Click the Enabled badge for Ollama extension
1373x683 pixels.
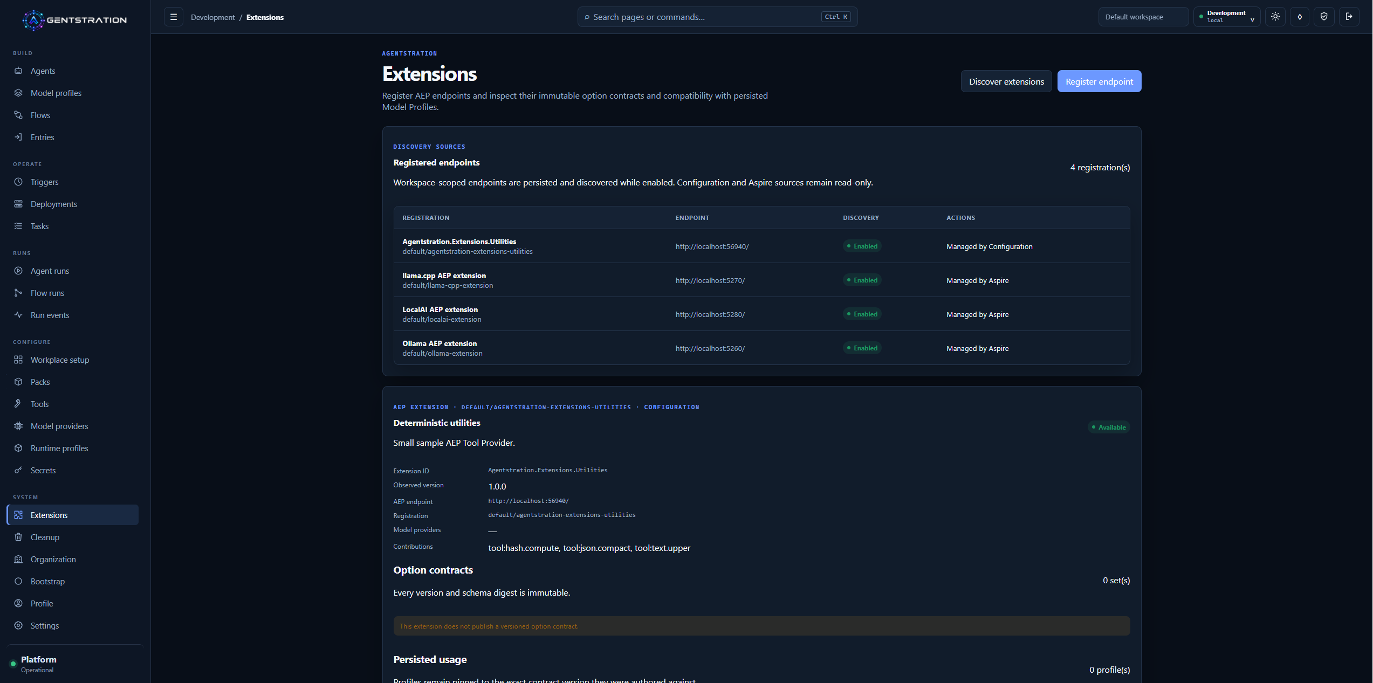[862, 348]
